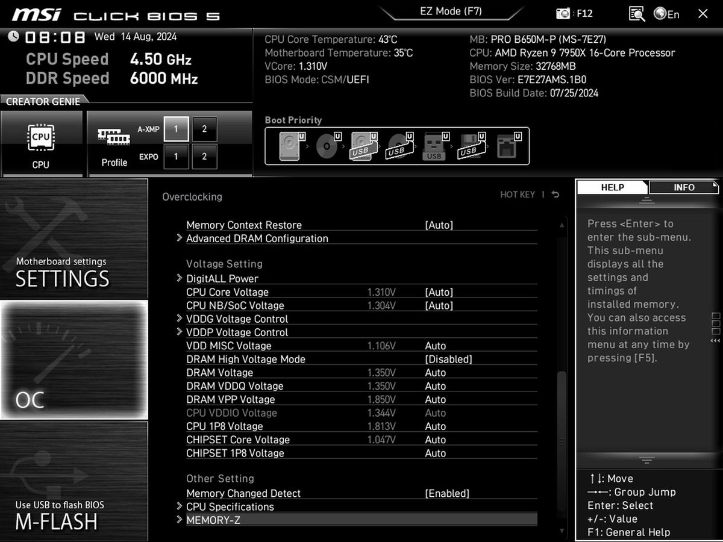Change CPU NB/SoC Voltage [Auto] setting
The width and height of the screenshot is (723, 542).
(x=439, y=305)
